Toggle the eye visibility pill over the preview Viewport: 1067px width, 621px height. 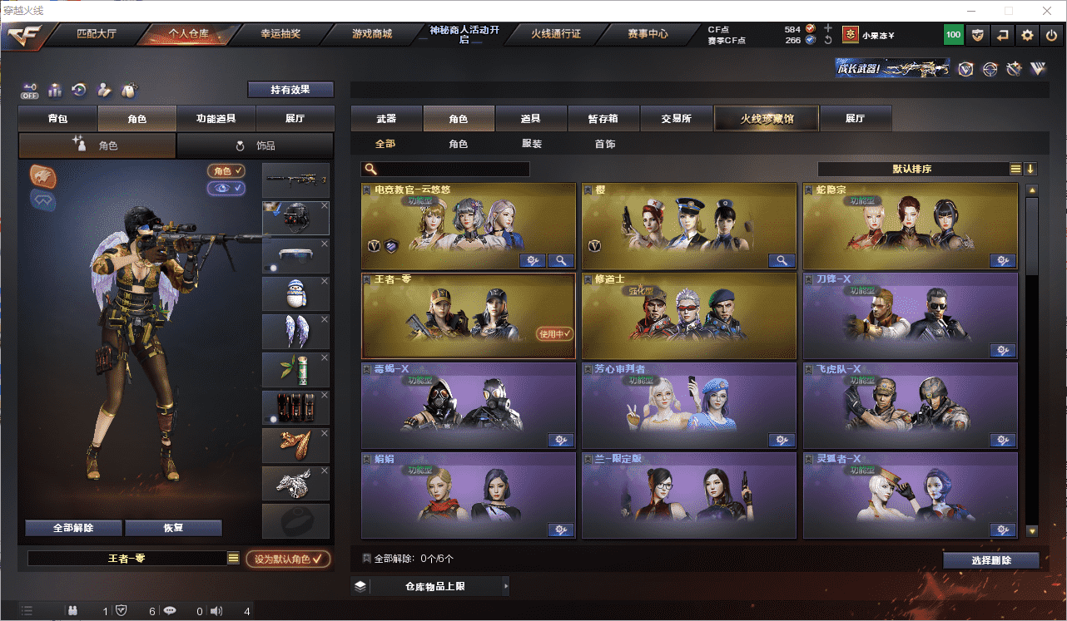[x=226, y=189]
